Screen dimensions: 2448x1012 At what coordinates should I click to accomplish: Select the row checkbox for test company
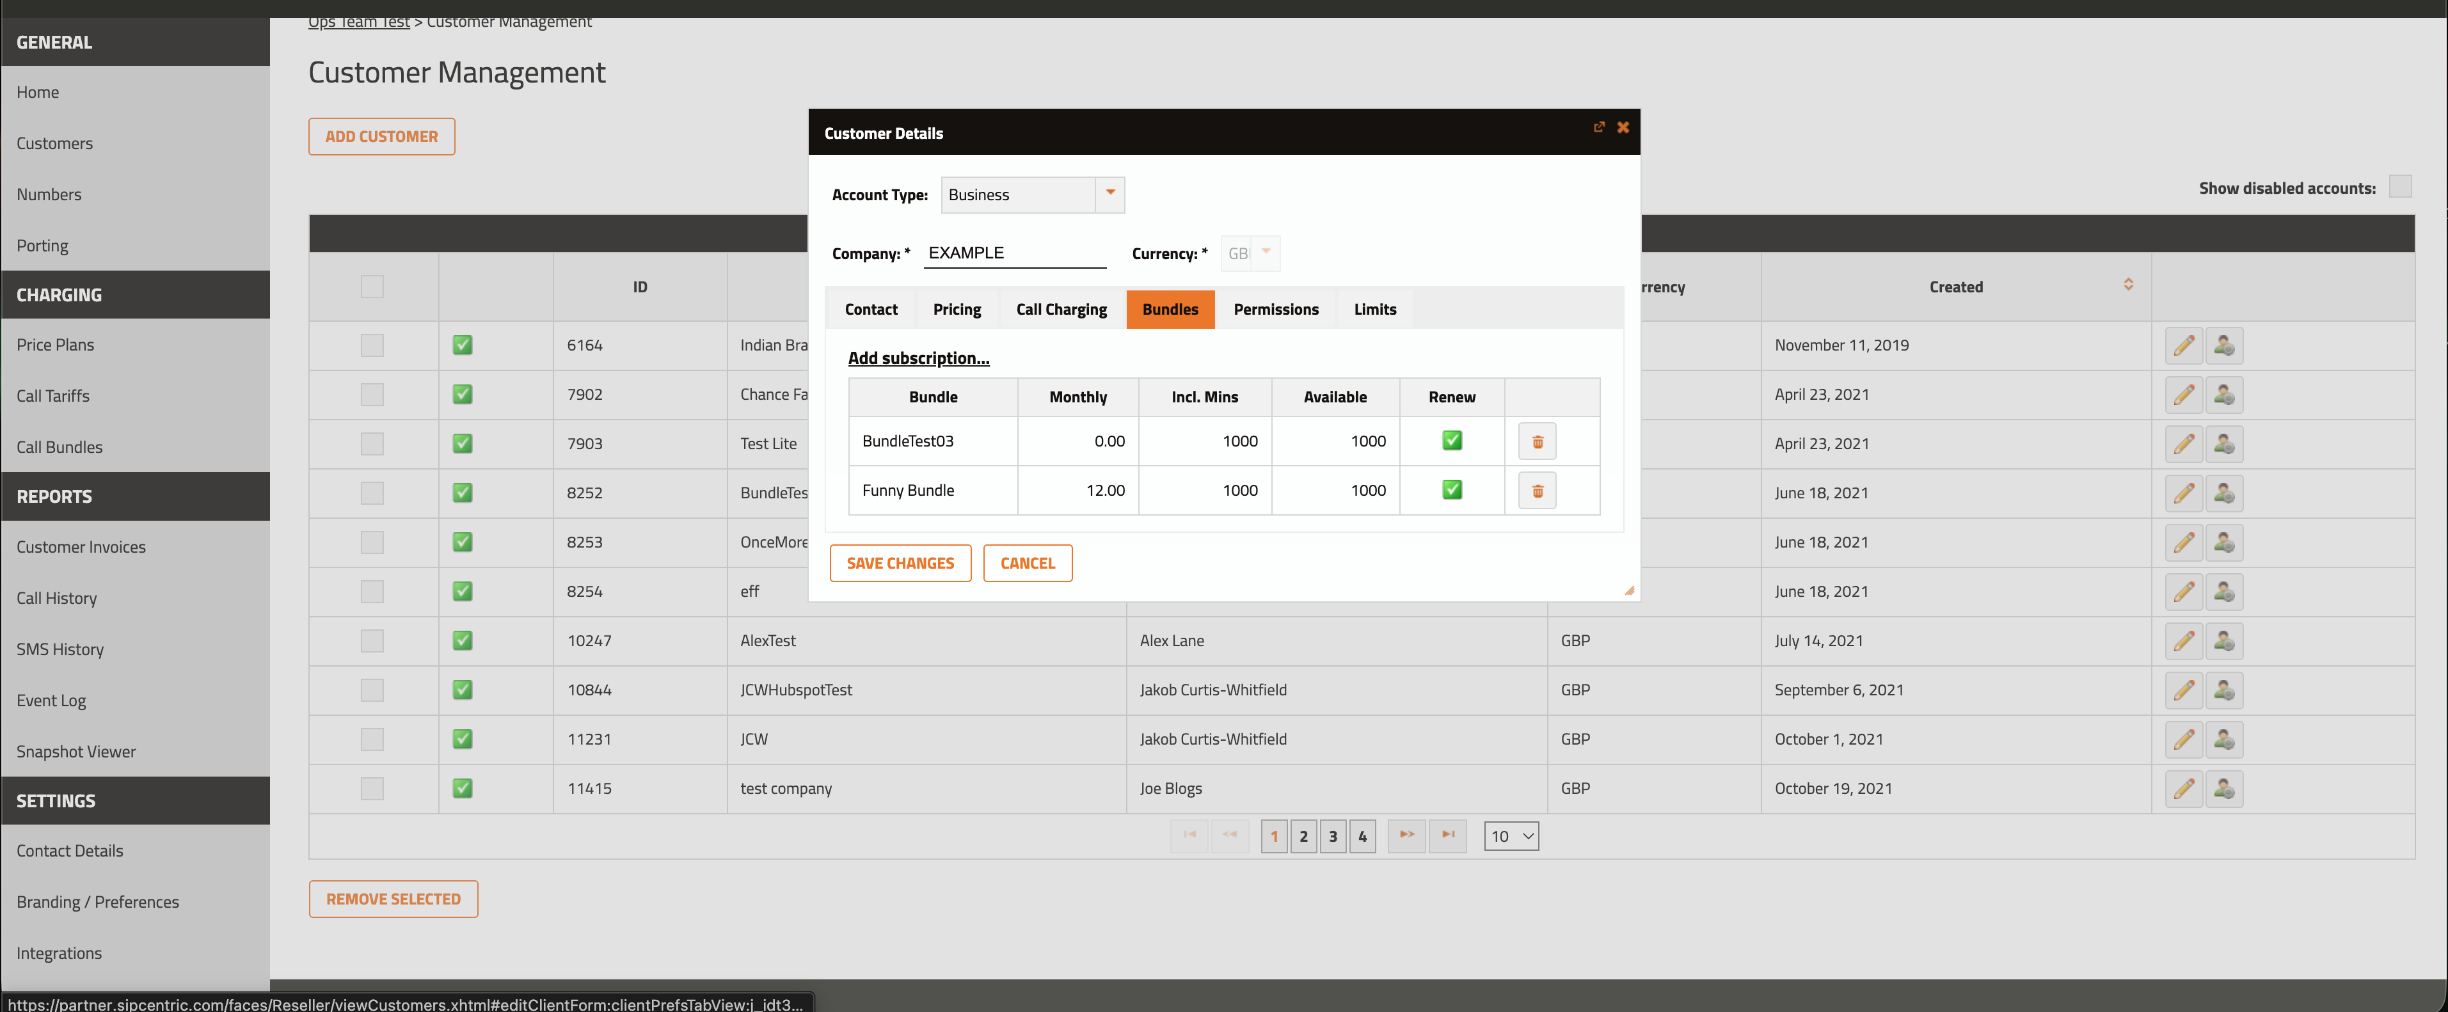tap(372, 789)
